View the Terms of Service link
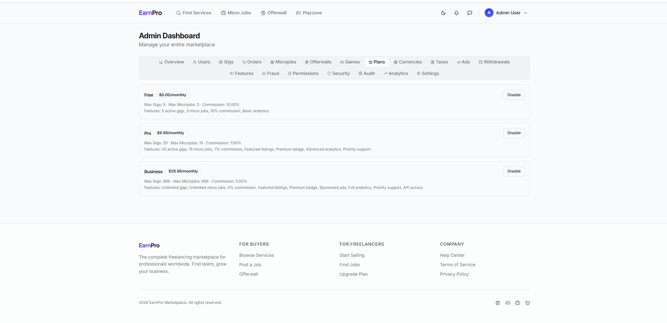The image size is (667, 323). pos(458,265)
